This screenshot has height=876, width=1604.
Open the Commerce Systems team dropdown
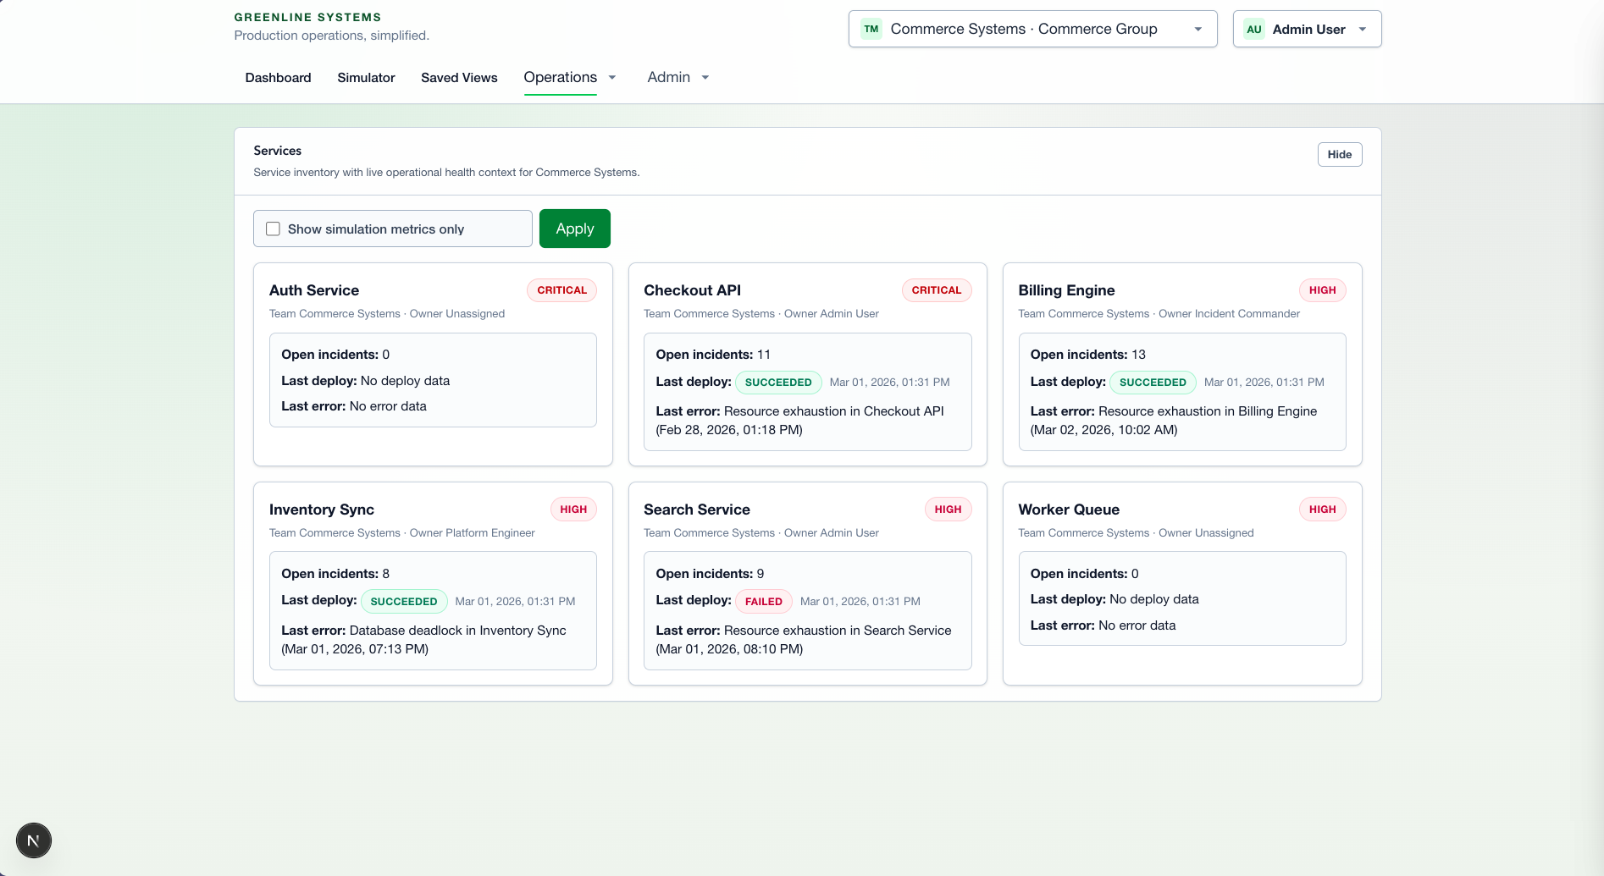tap(1032, 29)
